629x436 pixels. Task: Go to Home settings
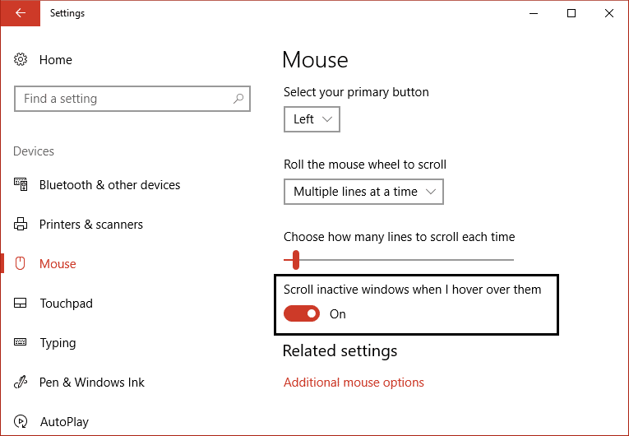[56, 60]
